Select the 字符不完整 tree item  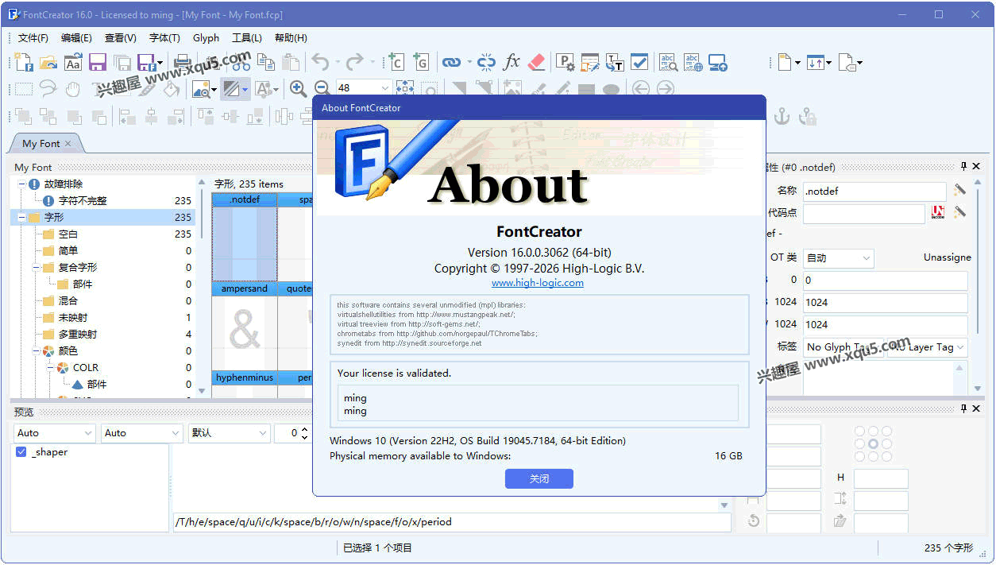[x=83, y=200]
